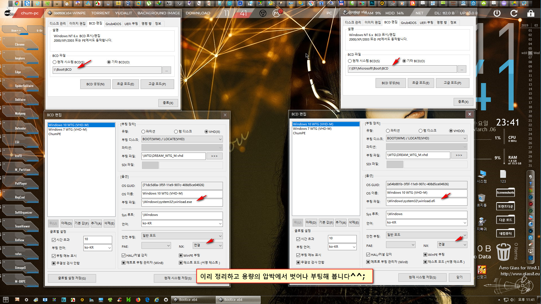This screenshot has height=304, width=541.
Task: Toggle 부팅 메뉴 표시 in right BCD dialog
Action: coord(298,255)
